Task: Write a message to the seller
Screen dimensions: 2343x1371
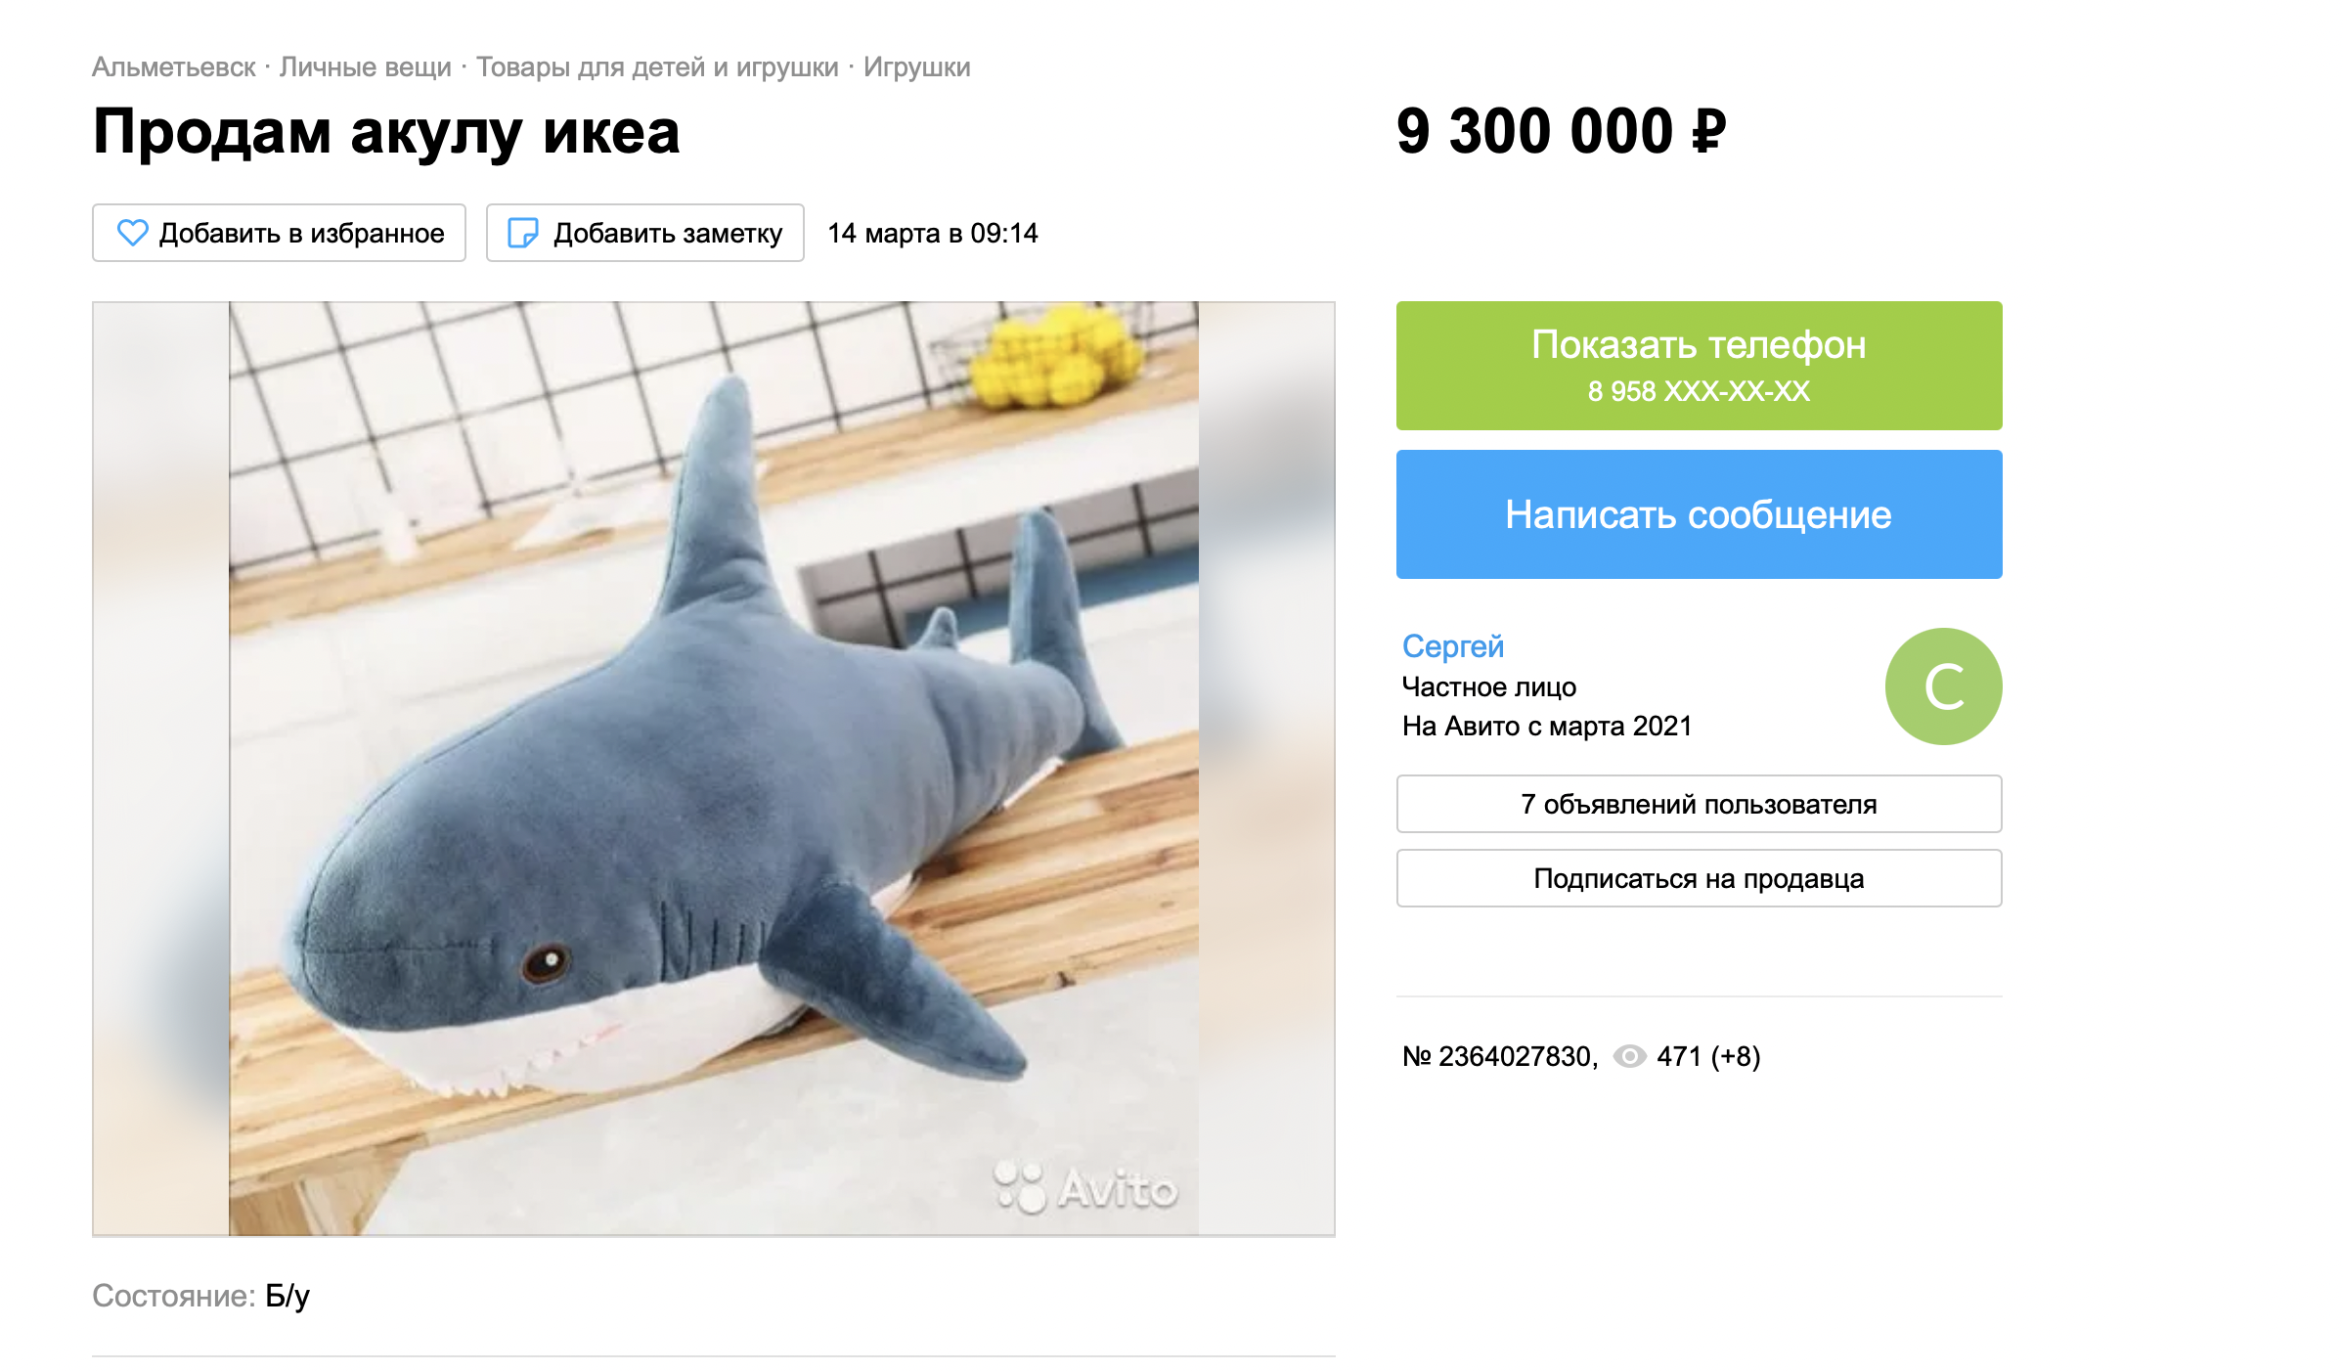Action: [x=1700, y=514]
